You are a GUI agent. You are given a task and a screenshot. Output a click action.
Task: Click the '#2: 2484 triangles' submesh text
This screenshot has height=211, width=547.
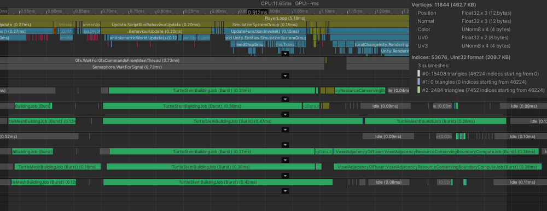click(483, 90)
